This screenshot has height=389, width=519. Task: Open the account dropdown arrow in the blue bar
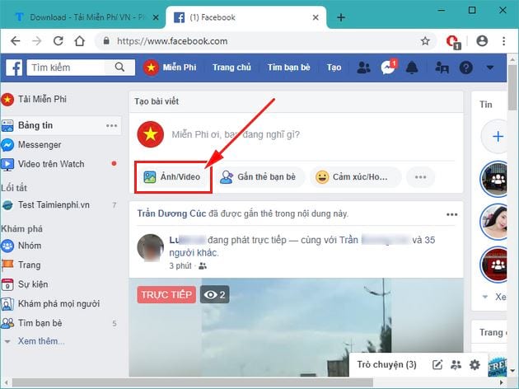click(490, 68)
